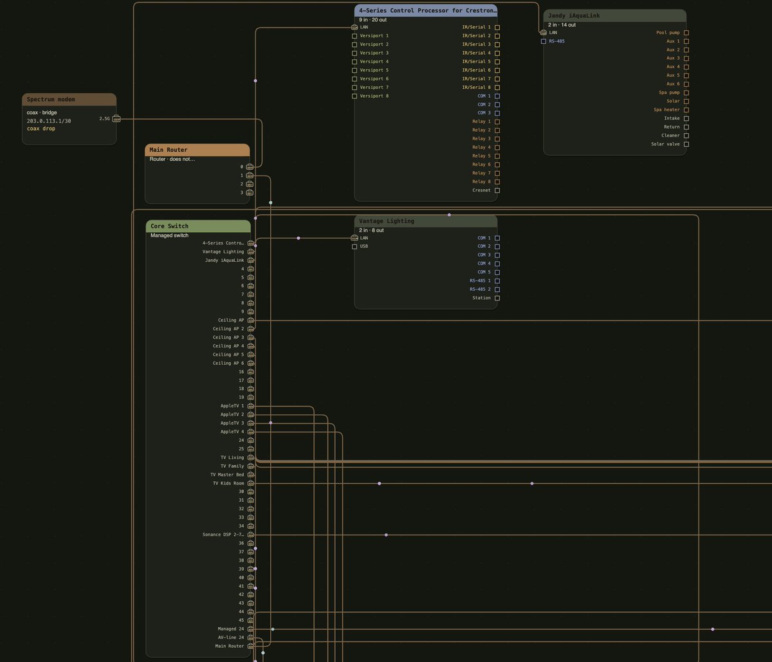Select the LAN port on Crestron processor

coord(354,27)
